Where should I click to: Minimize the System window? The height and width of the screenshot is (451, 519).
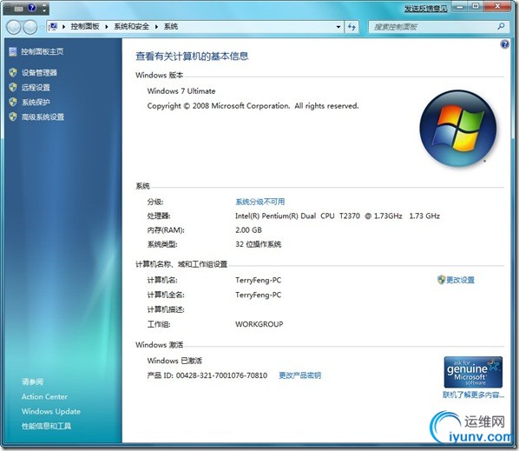tap(460, 6)
